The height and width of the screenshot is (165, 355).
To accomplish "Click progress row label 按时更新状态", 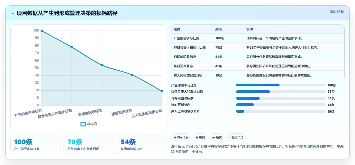I will 181,105.
